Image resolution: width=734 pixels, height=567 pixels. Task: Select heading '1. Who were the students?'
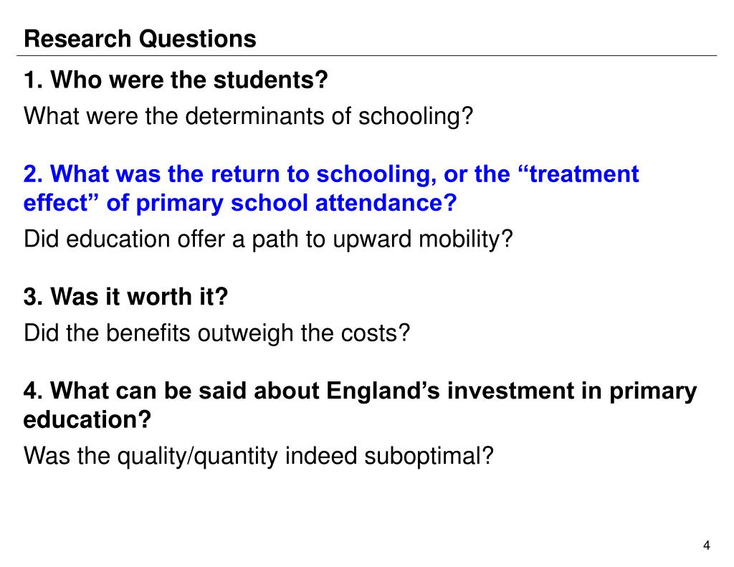176,80
